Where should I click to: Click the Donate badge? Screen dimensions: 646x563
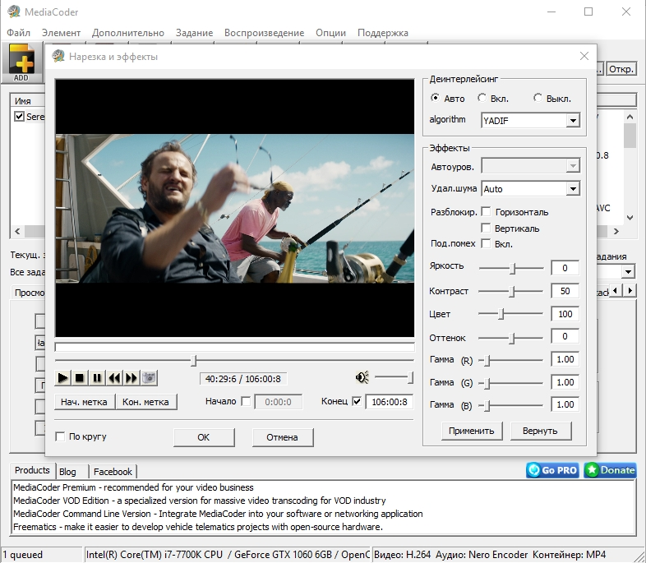pos(610,470)
